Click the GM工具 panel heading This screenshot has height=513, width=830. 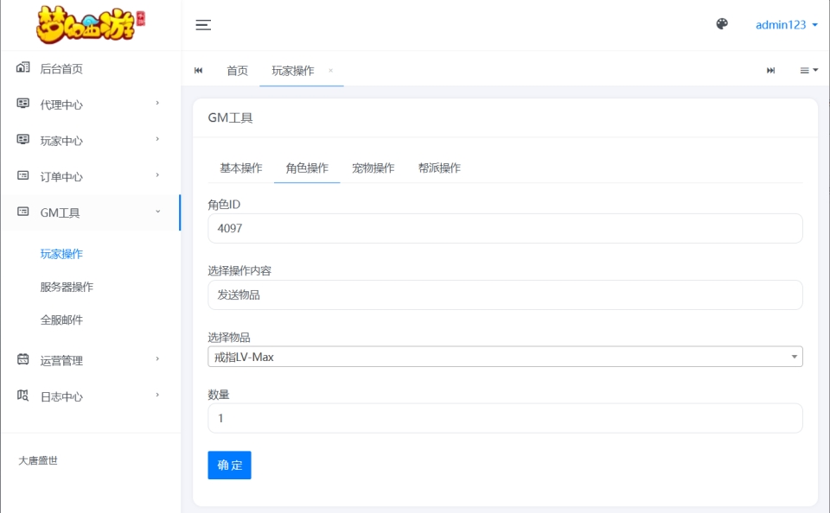230,117
